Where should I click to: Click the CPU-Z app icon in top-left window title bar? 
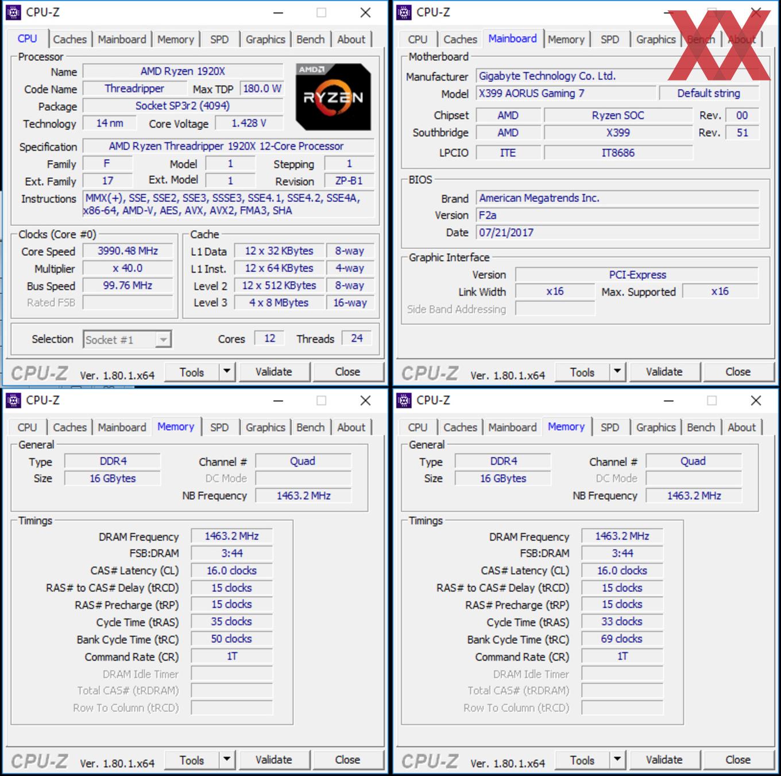tap(13, 12)
